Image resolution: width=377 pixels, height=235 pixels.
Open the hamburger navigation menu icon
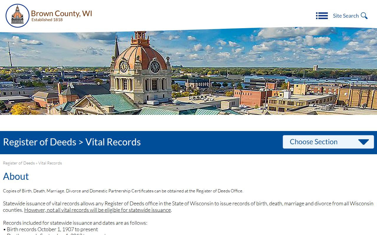(322, 16)
